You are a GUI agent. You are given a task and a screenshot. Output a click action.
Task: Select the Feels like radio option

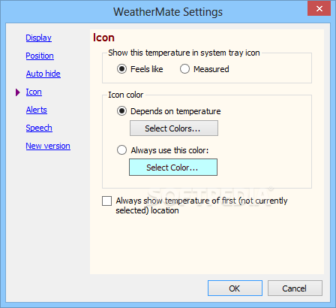point(121,69)
